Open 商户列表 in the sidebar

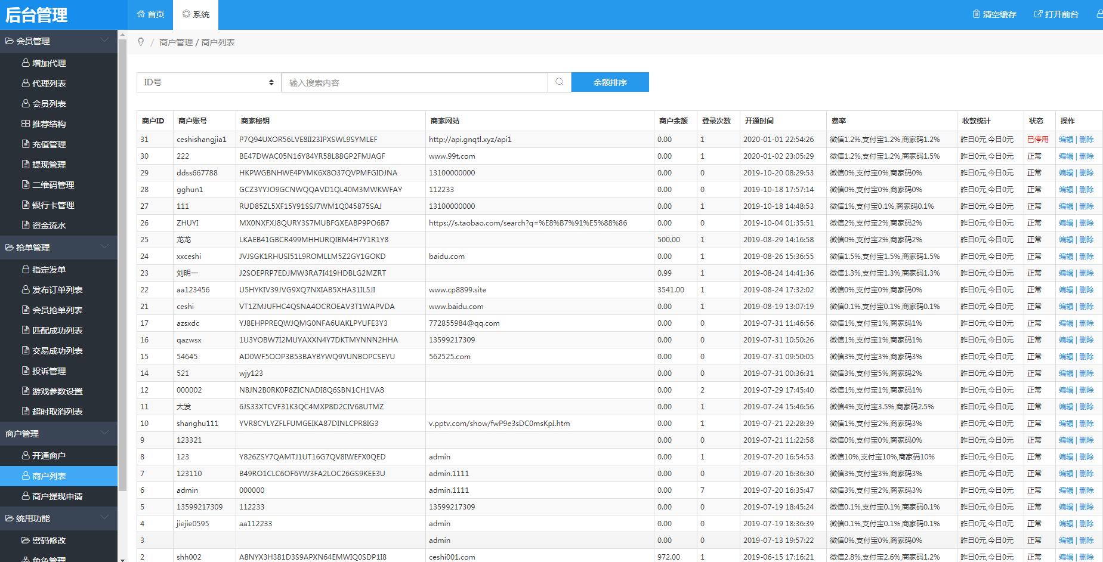(58, 475)
